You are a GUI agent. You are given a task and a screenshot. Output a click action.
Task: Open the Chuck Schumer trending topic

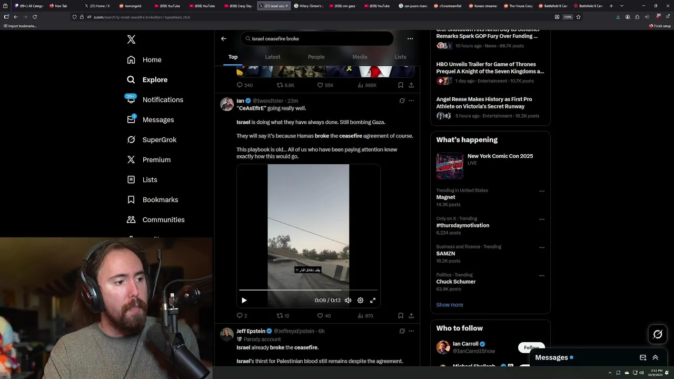coord(456,282)
